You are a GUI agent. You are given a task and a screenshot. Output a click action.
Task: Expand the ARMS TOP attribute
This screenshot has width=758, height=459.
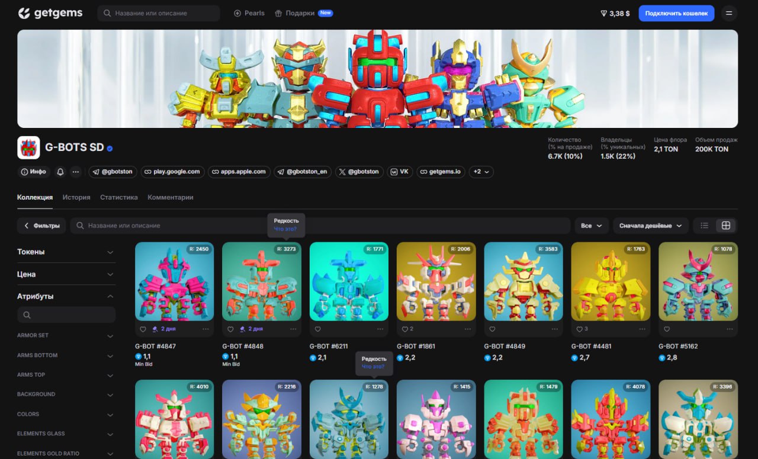[x=66, y=375]
